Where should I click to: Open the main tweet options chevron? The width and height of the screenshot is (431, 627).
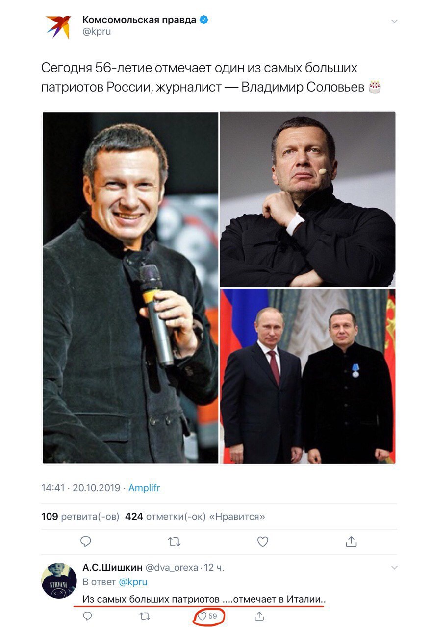[394, 21]
